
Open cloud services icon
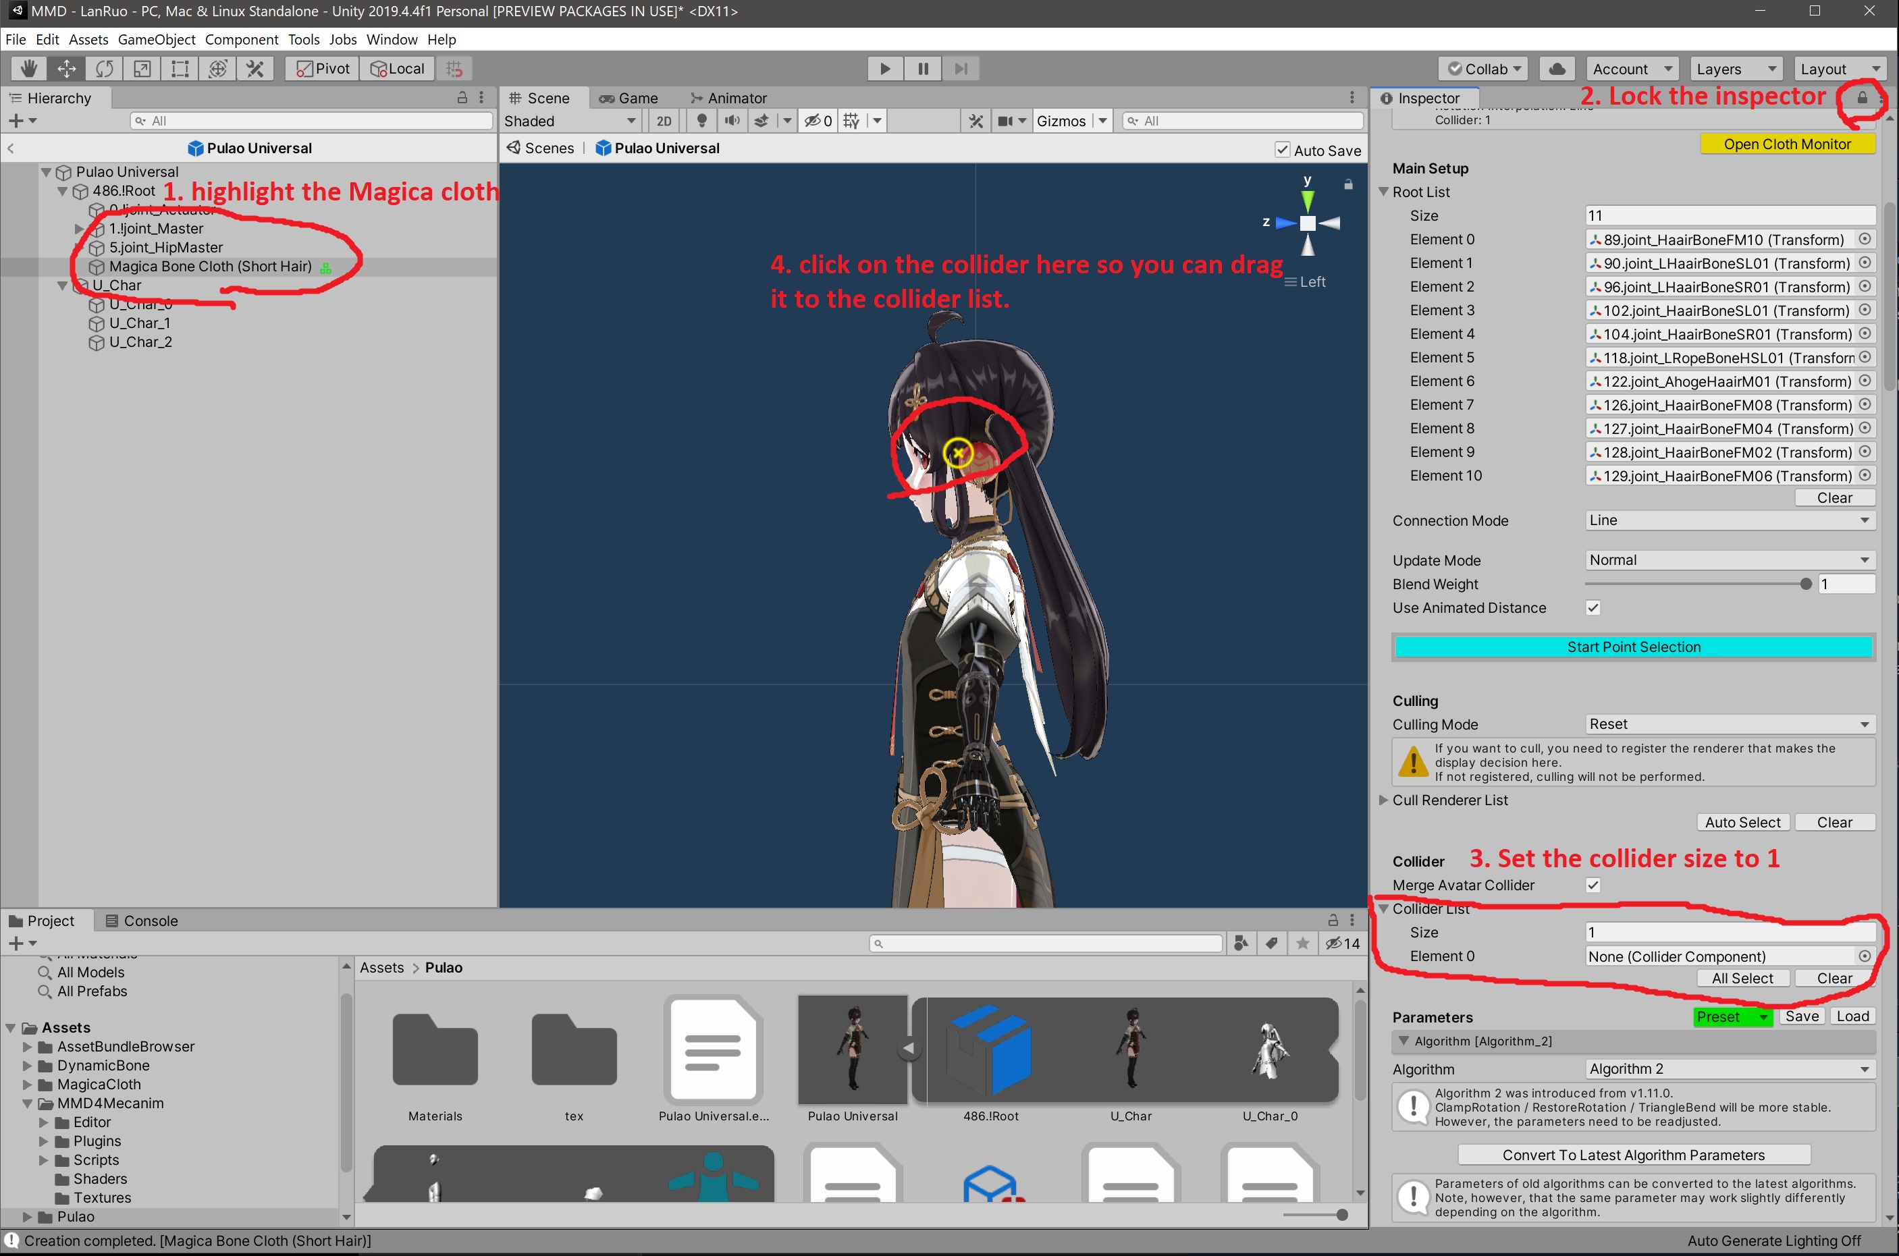tap(1557, 69)
